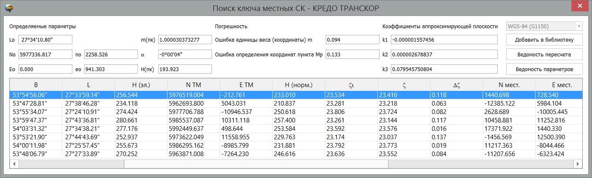Select the row with B 53°55'34.07"
The image size is (592, 178).
click(296, 112)
